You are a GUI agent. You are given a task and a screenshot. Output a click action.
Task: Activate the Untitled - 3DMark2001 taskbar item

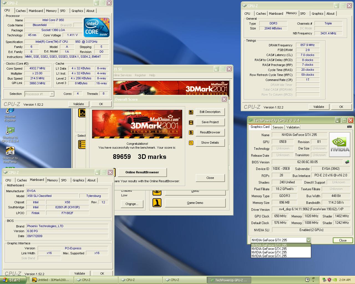[51, 280]
